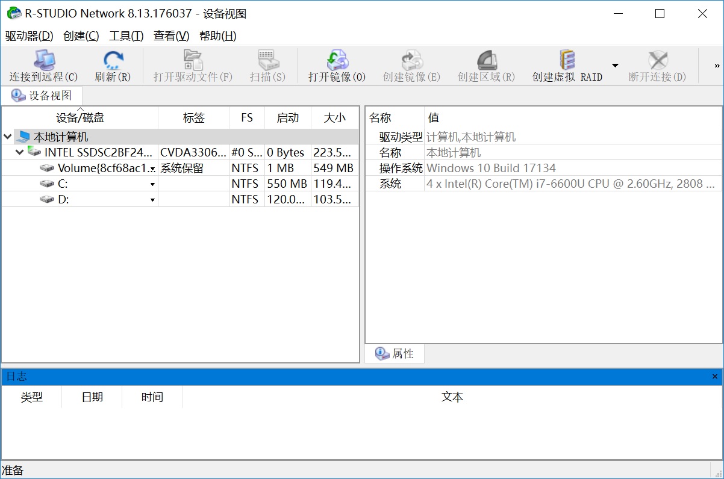Image resolution: width=724 pixels, height=479 pixels.
Task: Open the 工具(T) menu
Action: (x=126, y=36)
